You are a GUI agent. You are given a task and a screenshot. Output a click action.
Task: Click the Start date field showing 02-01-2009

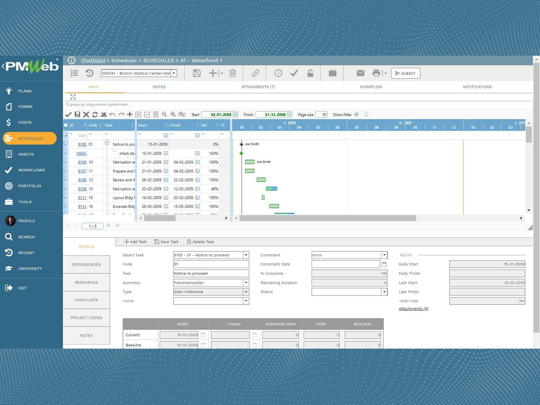click(x=219, y=114)
